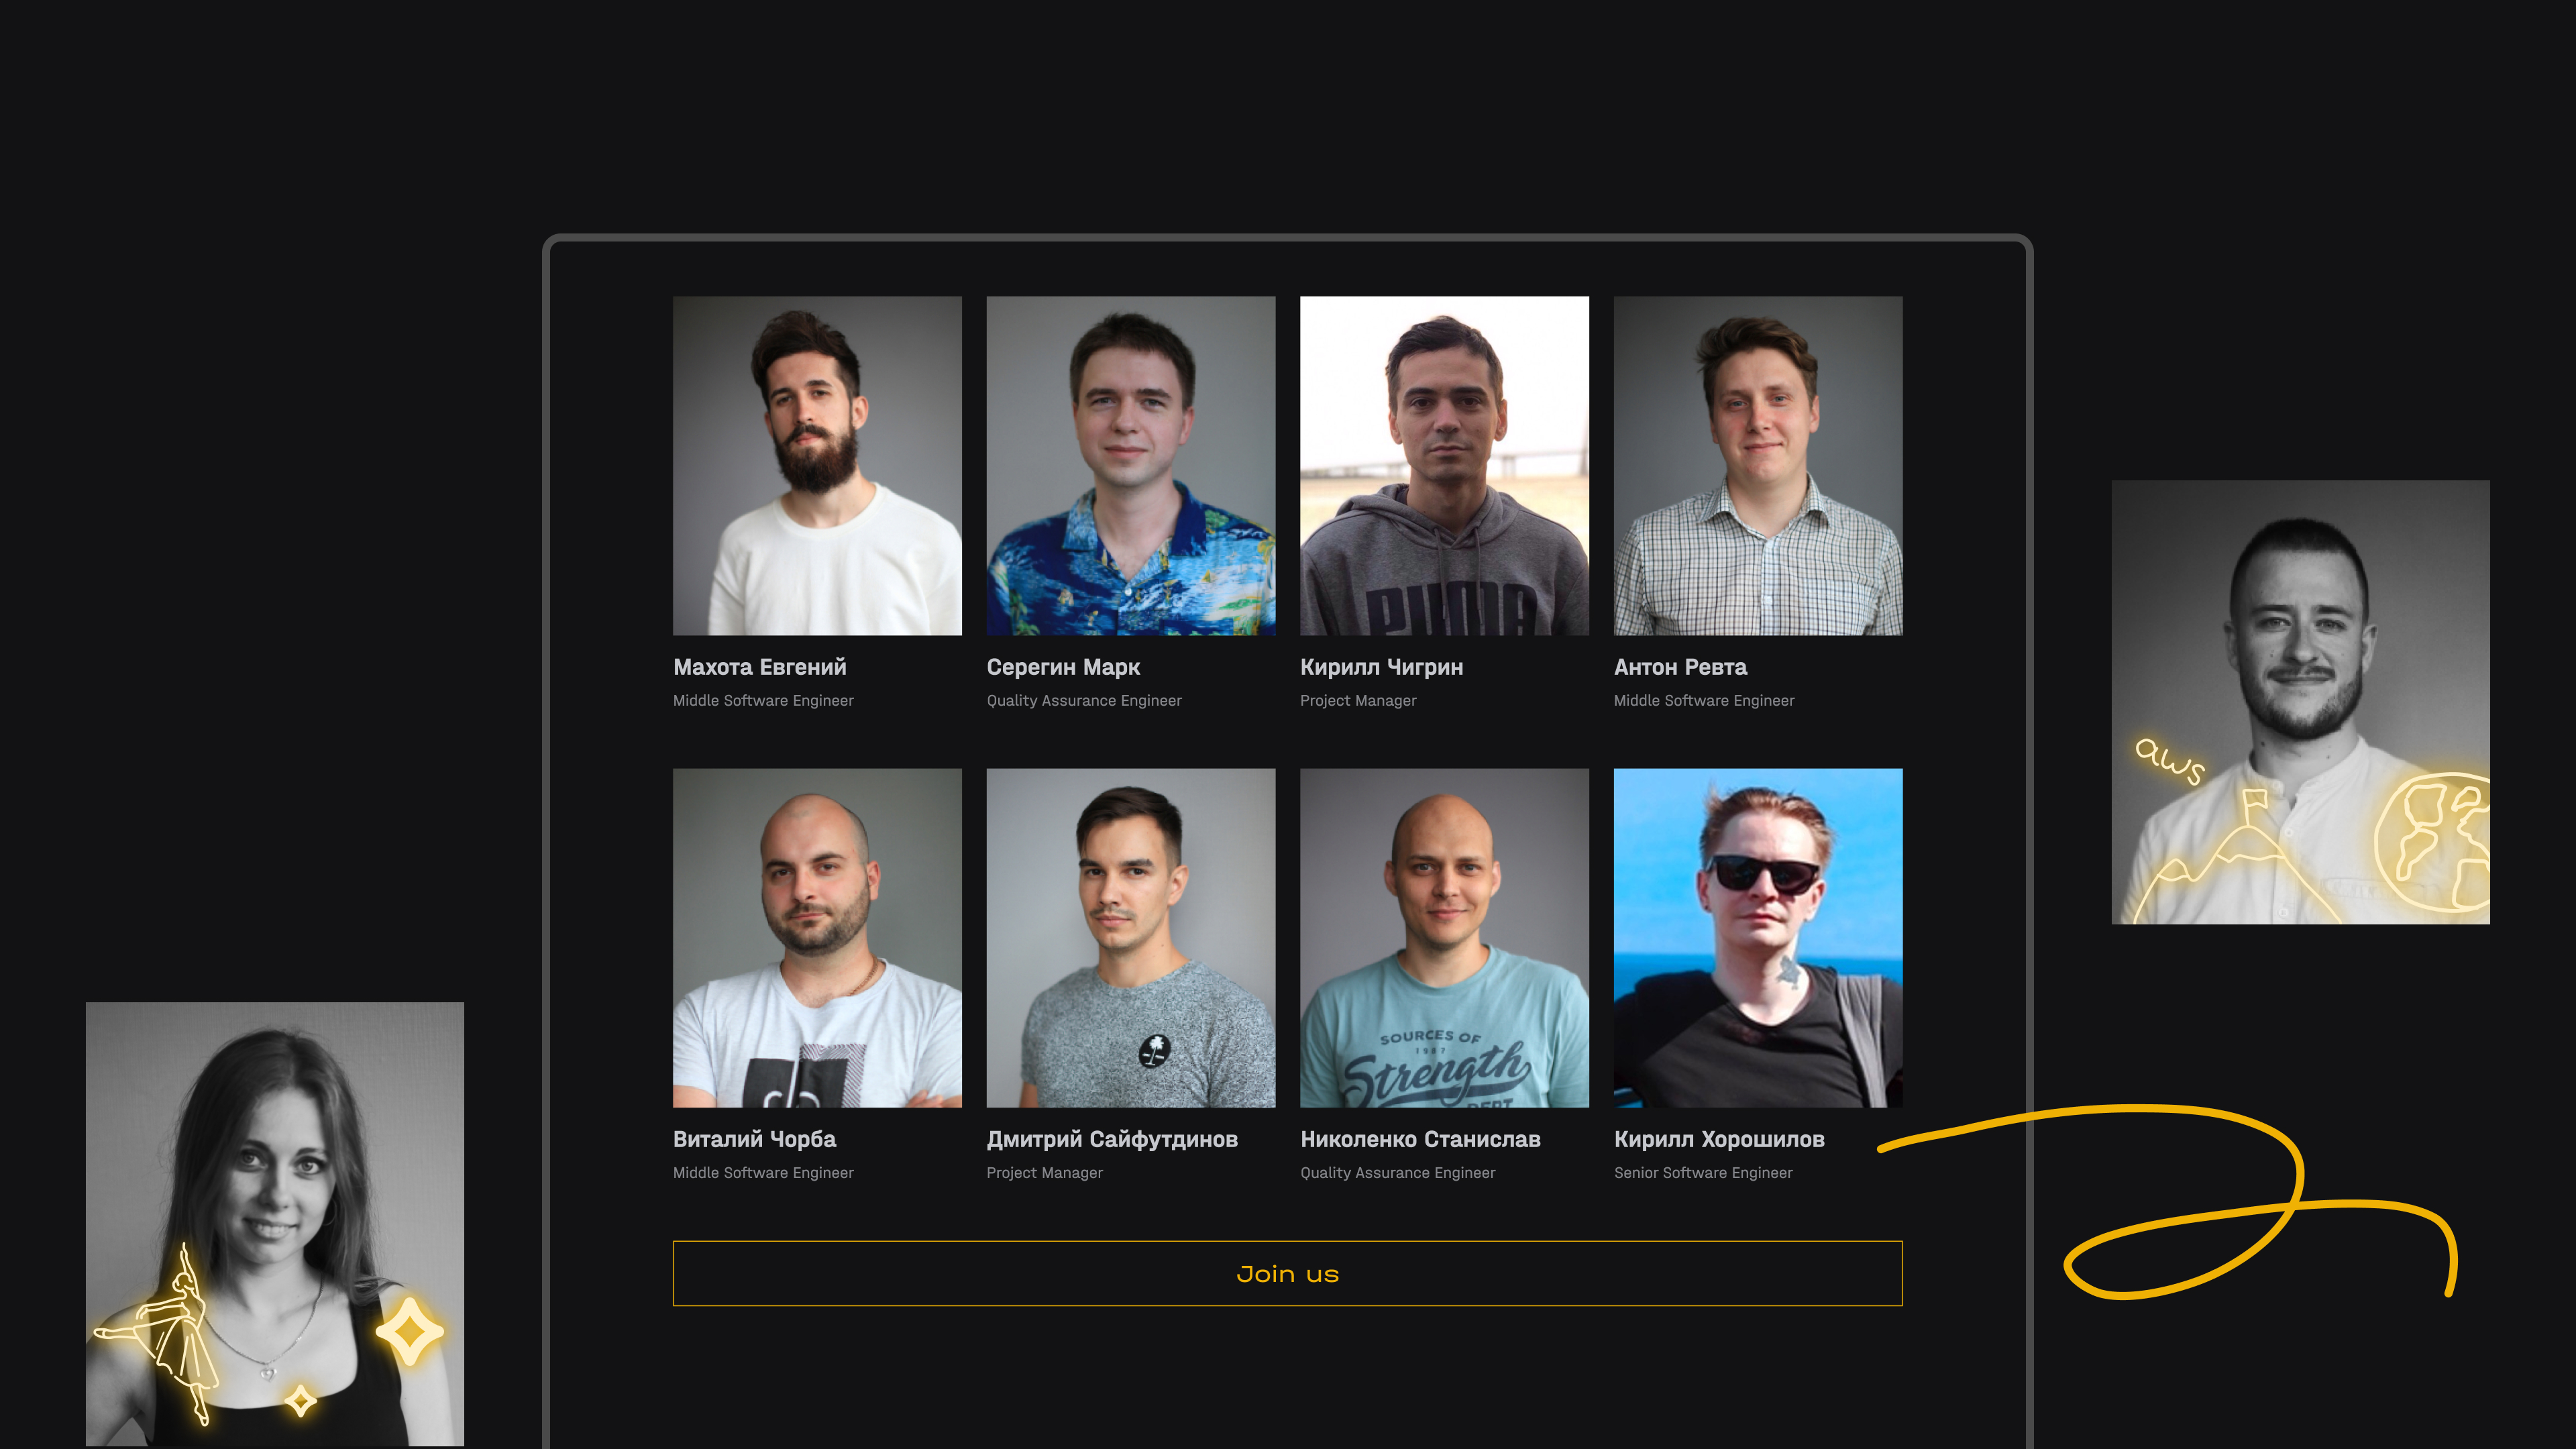Select the Кирилл Чигрин name heading
The image size is (2576, 1449).
pyautogui.click(x=1381, y=667)
